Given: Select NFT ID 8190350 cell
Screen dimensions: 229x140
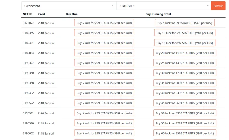Looking at the screenshot, I should point(28,73).
